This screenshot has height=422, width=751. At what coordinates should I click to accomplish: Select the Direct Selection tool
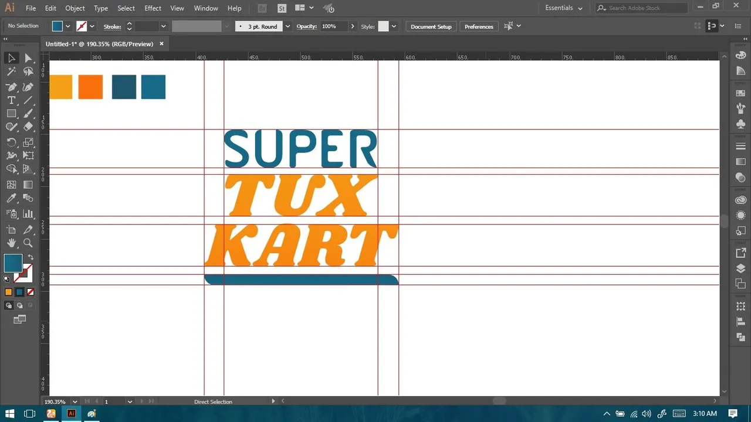click(x=28, y=58)
